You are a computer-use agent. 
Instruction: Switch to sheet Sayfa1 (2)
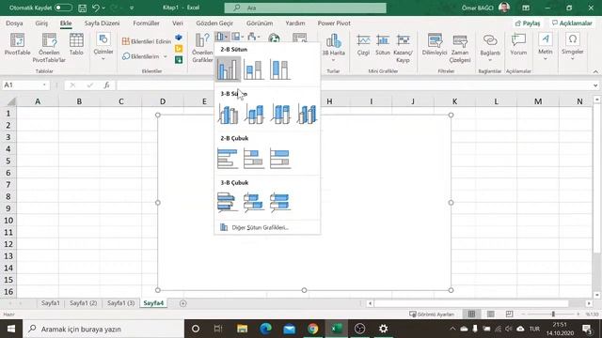[84, 302]
